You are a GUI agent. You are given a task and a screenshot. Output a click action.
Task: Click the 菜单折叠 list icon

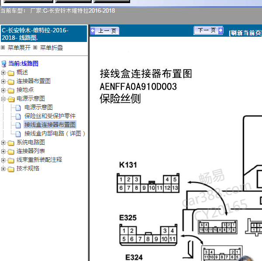tap(35, 48)
